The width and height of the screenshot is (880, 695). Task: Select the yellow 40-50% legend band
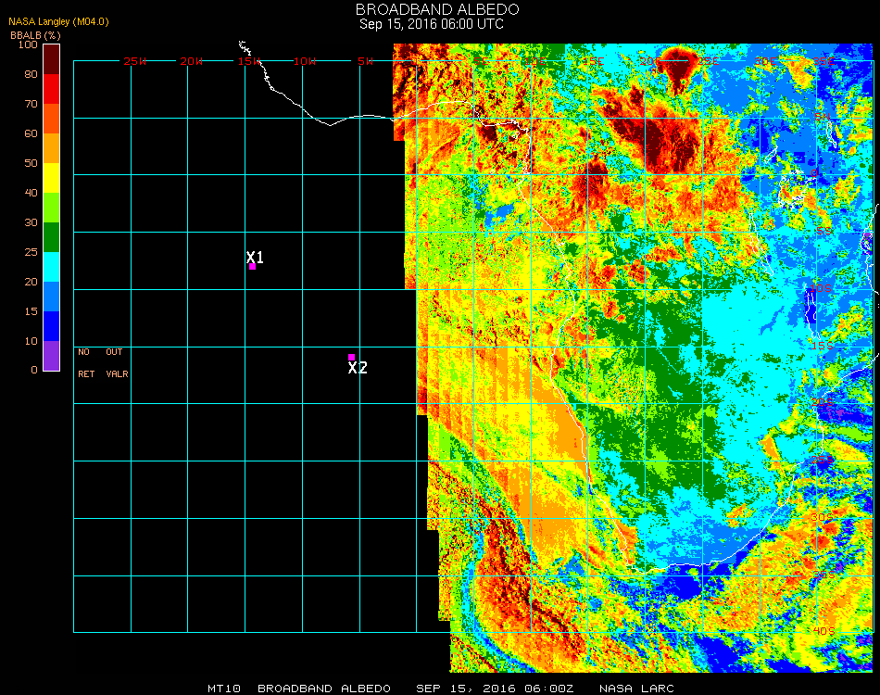[x=52, y=178]
